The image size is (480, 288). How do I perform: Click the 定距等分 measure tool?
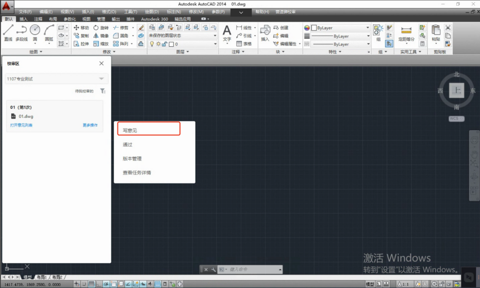tap(406, 33)
